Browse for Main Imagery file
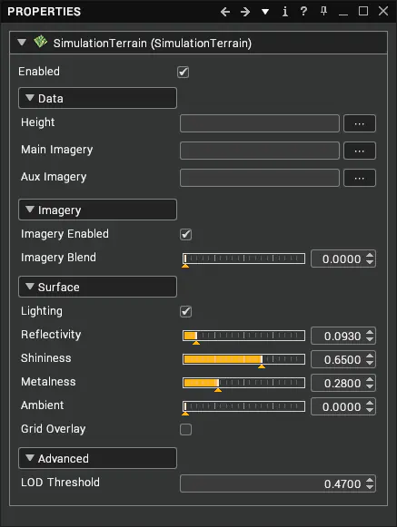The width and height of the screenshot is (397, 527). [359, 151]
